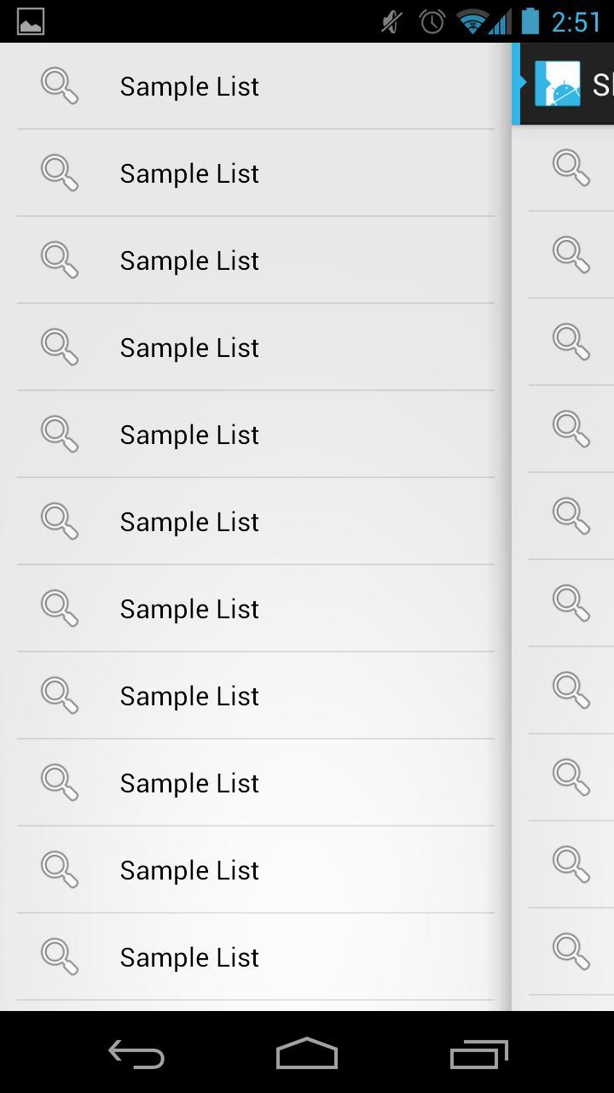
Task: Click the magnifier icon in the first menu row
Action: click(60, 86)
